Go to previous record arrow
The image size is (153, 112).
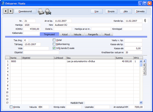(x=6, y=11)
